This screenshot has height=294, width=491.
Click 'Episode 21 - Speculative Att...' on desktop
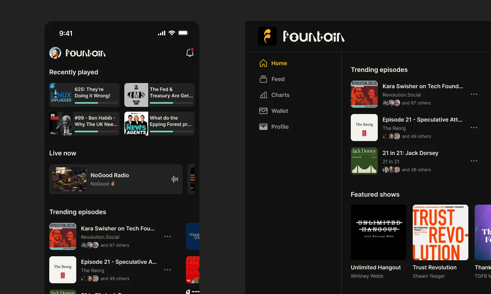click(422, 120)
